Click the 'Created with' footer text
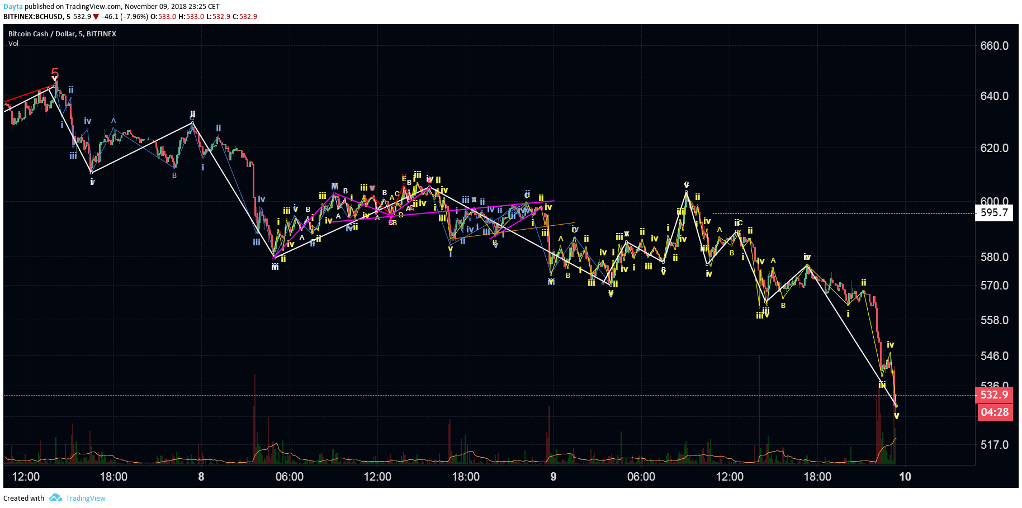This screenshot has height=508, width=1022. (x=23, y=498)
